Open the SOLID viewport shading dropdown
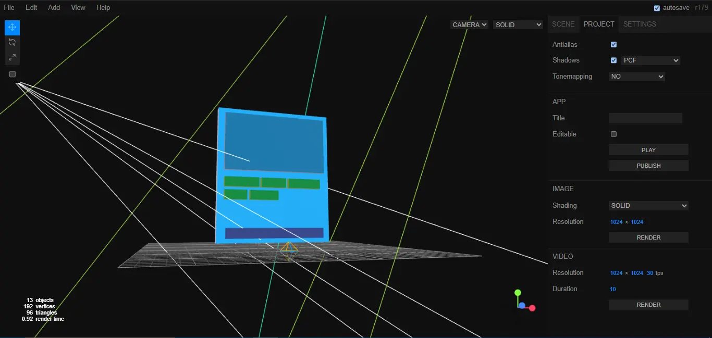712x338 pixels. point(518,24)
